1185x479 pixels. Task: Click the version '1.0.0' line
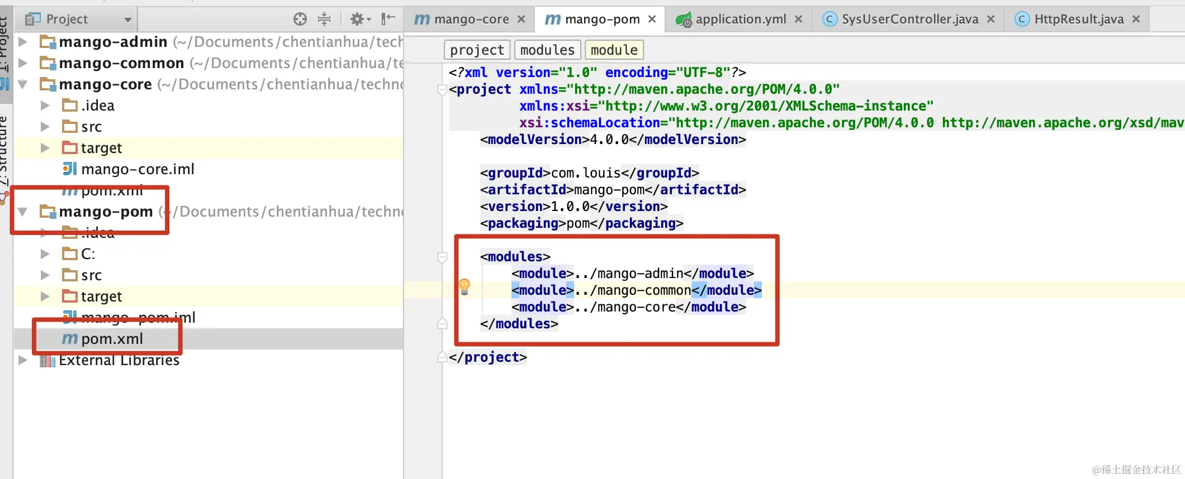(x=573, y=207)
